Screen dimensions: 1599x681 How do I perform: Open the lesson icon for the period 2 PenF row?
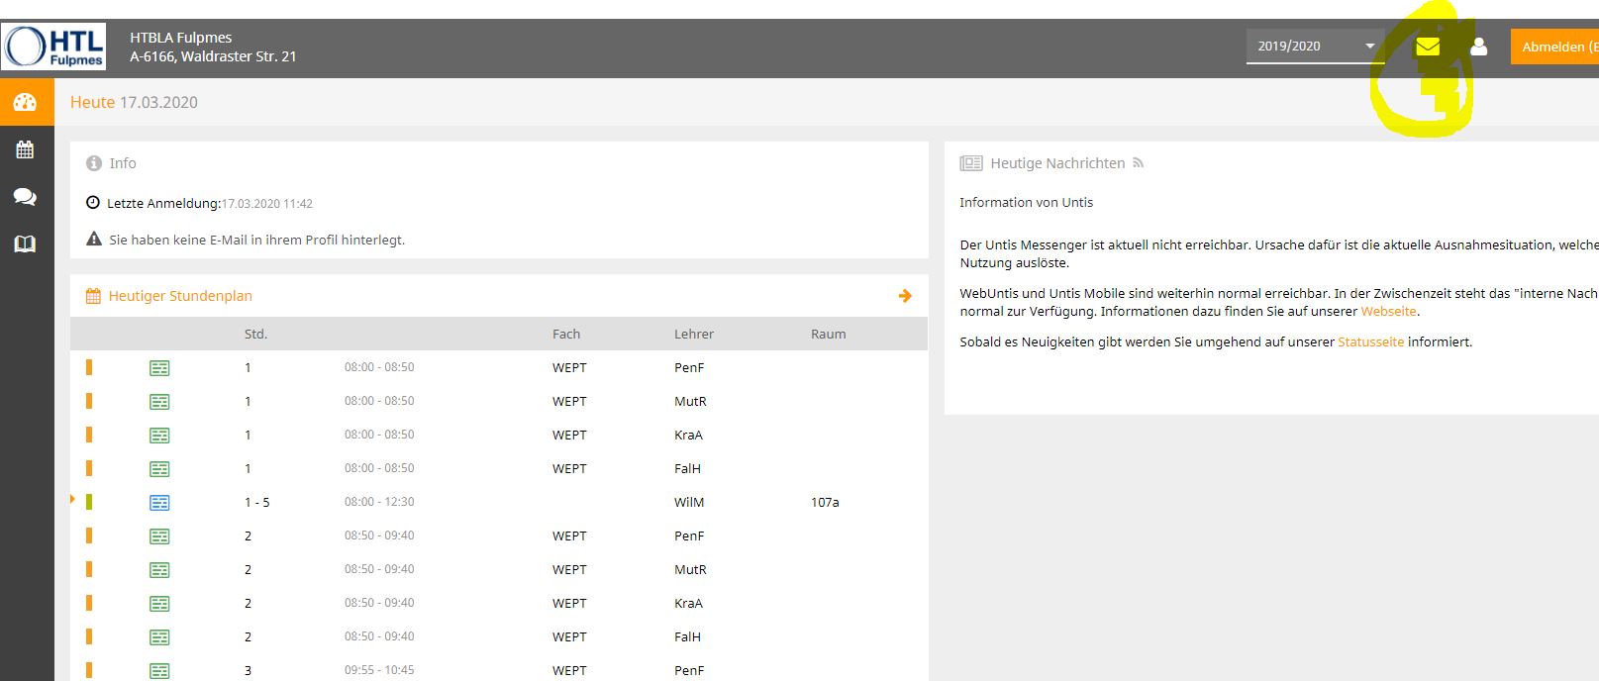(x=159, y=536)
